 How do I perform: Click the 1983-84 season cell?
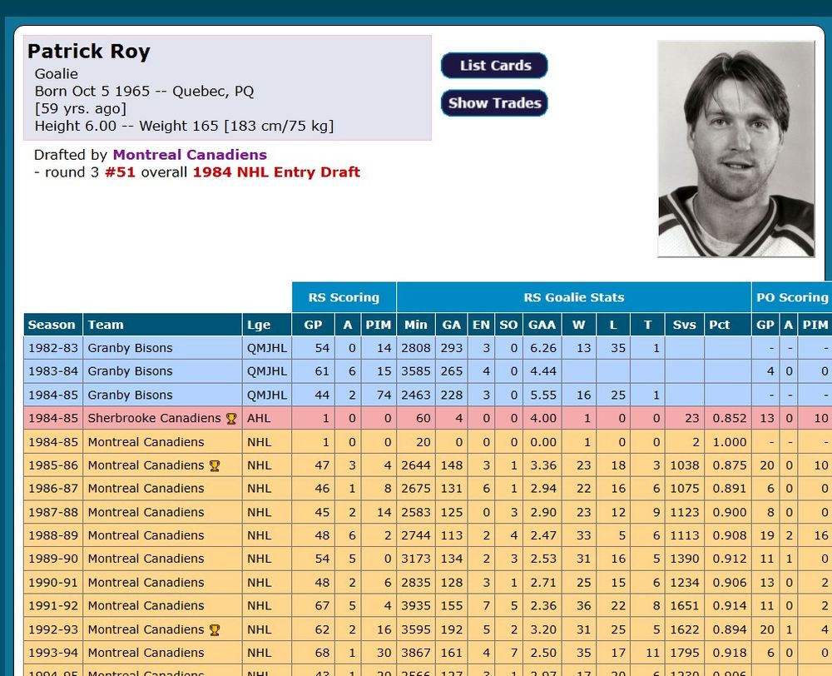[x=52, y=371]
